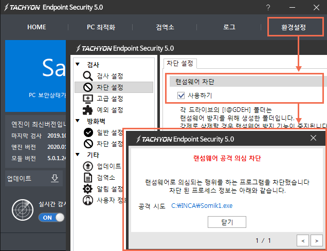Click the help question mark in title bar

coord(268,8)
